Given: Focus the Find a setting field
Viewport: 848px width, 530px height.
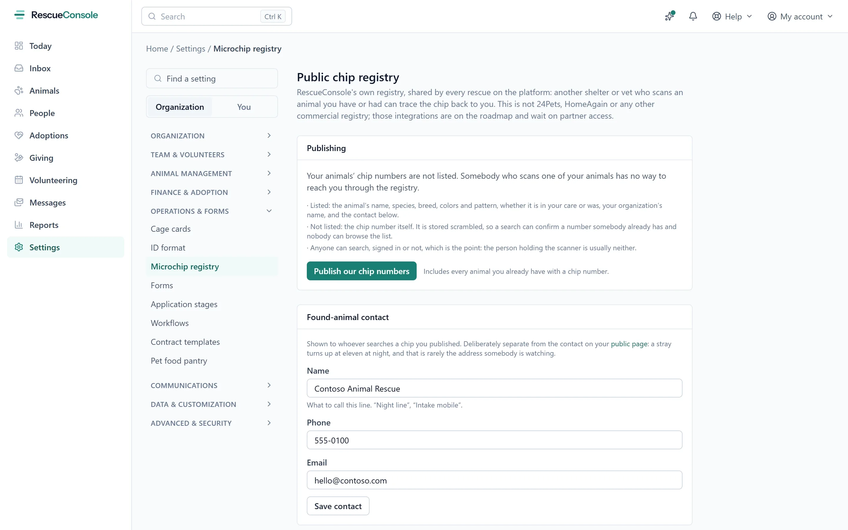Looking at the screenshot, I should click(212, 79).
